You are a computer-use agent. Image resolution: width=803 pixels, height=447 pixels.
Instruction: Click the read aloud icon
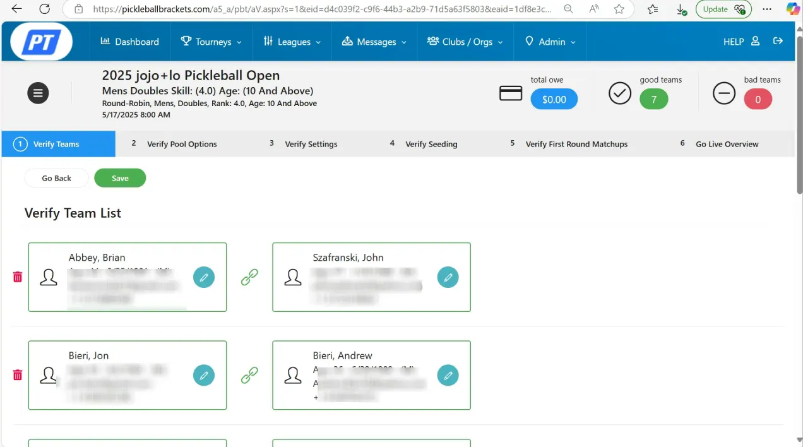point(594,9)
